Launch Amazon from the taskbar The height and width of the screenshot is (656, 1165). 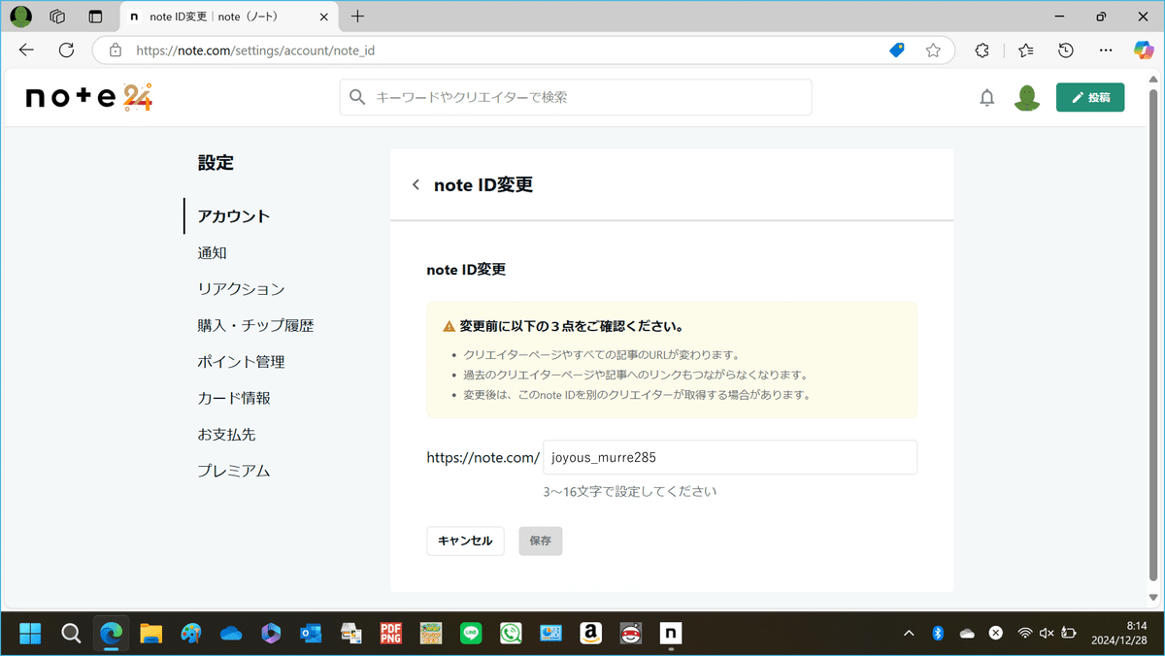(x=590, y=633)
